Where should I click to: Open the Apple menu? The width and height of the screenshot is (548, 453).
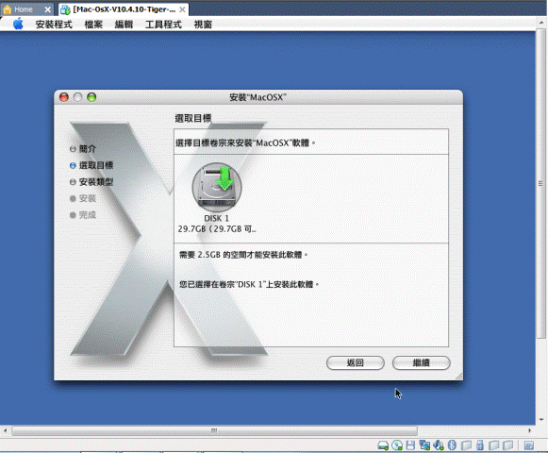(x=18, y=25)
